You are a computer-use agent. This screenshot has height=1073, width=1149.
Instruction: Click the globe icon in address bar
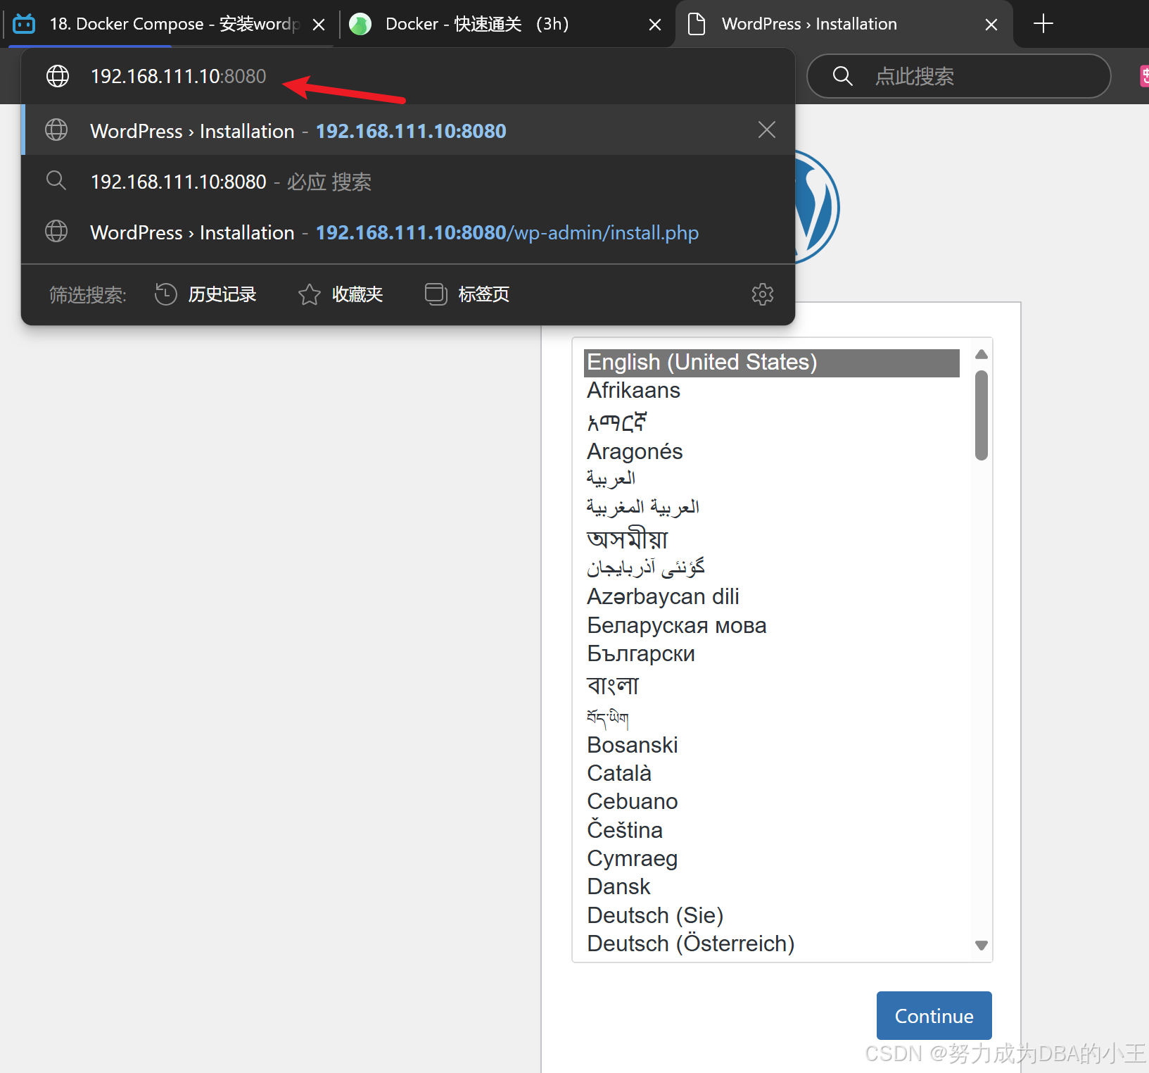click(58, 76)
